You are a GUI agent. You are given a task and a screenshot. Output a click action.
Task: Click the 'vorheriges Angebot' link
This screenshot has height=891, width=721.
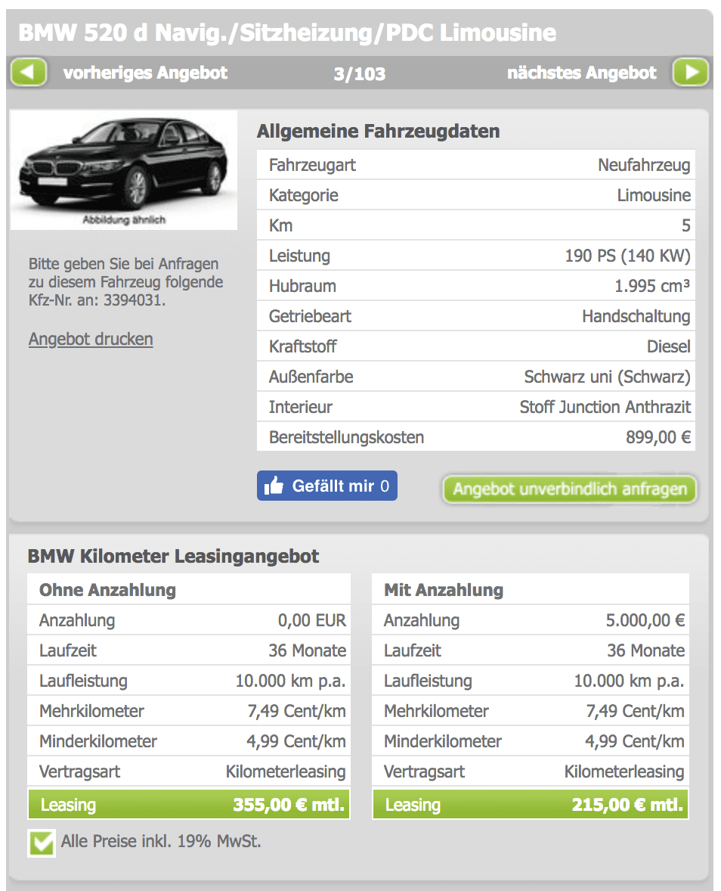point(145,73)
